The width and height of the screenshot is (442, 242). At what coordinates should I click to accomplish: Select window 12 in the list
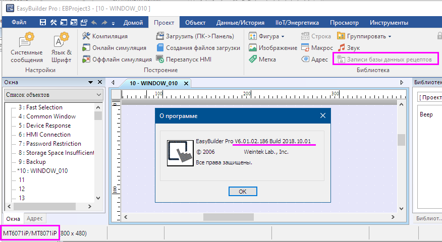click(x=22, y=189)
